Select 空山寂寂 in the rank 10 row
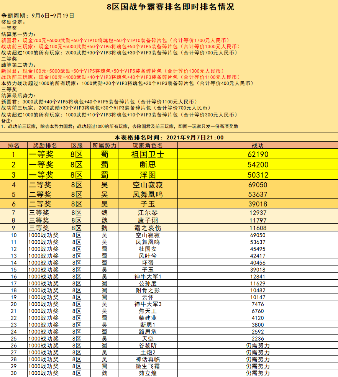 point(148,235)
